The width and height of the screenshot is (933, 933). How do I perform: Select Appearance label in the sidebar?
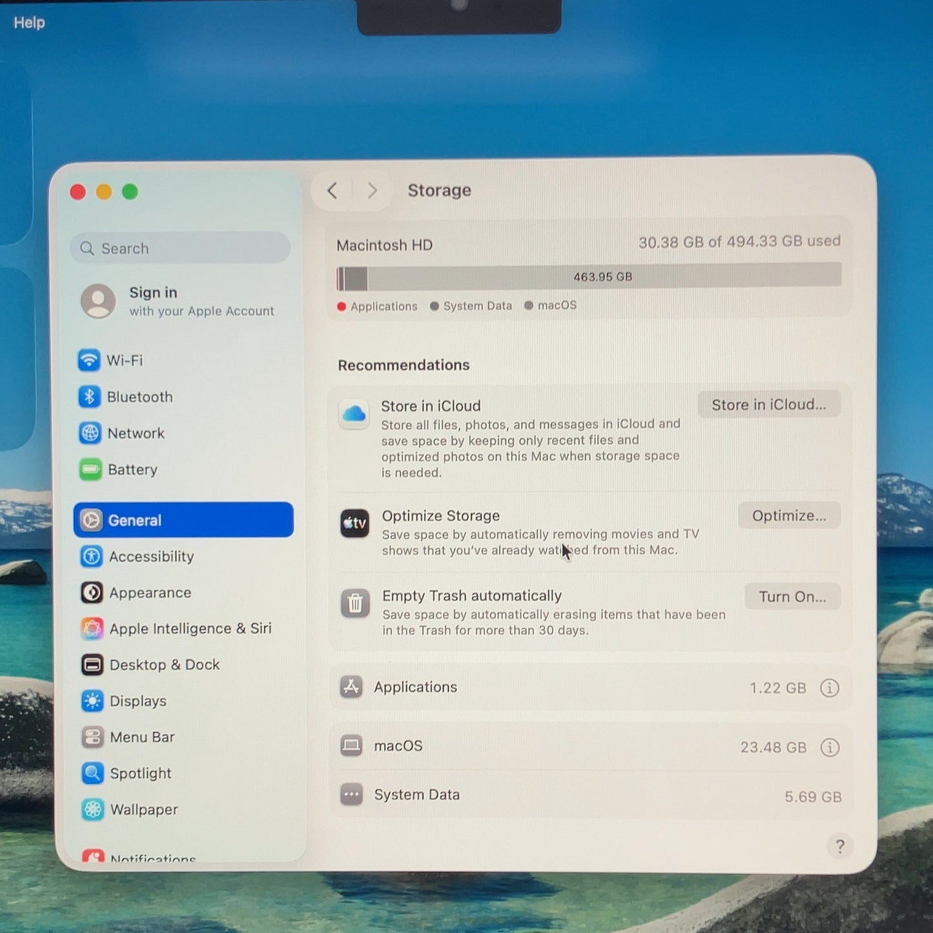(150, 593)
